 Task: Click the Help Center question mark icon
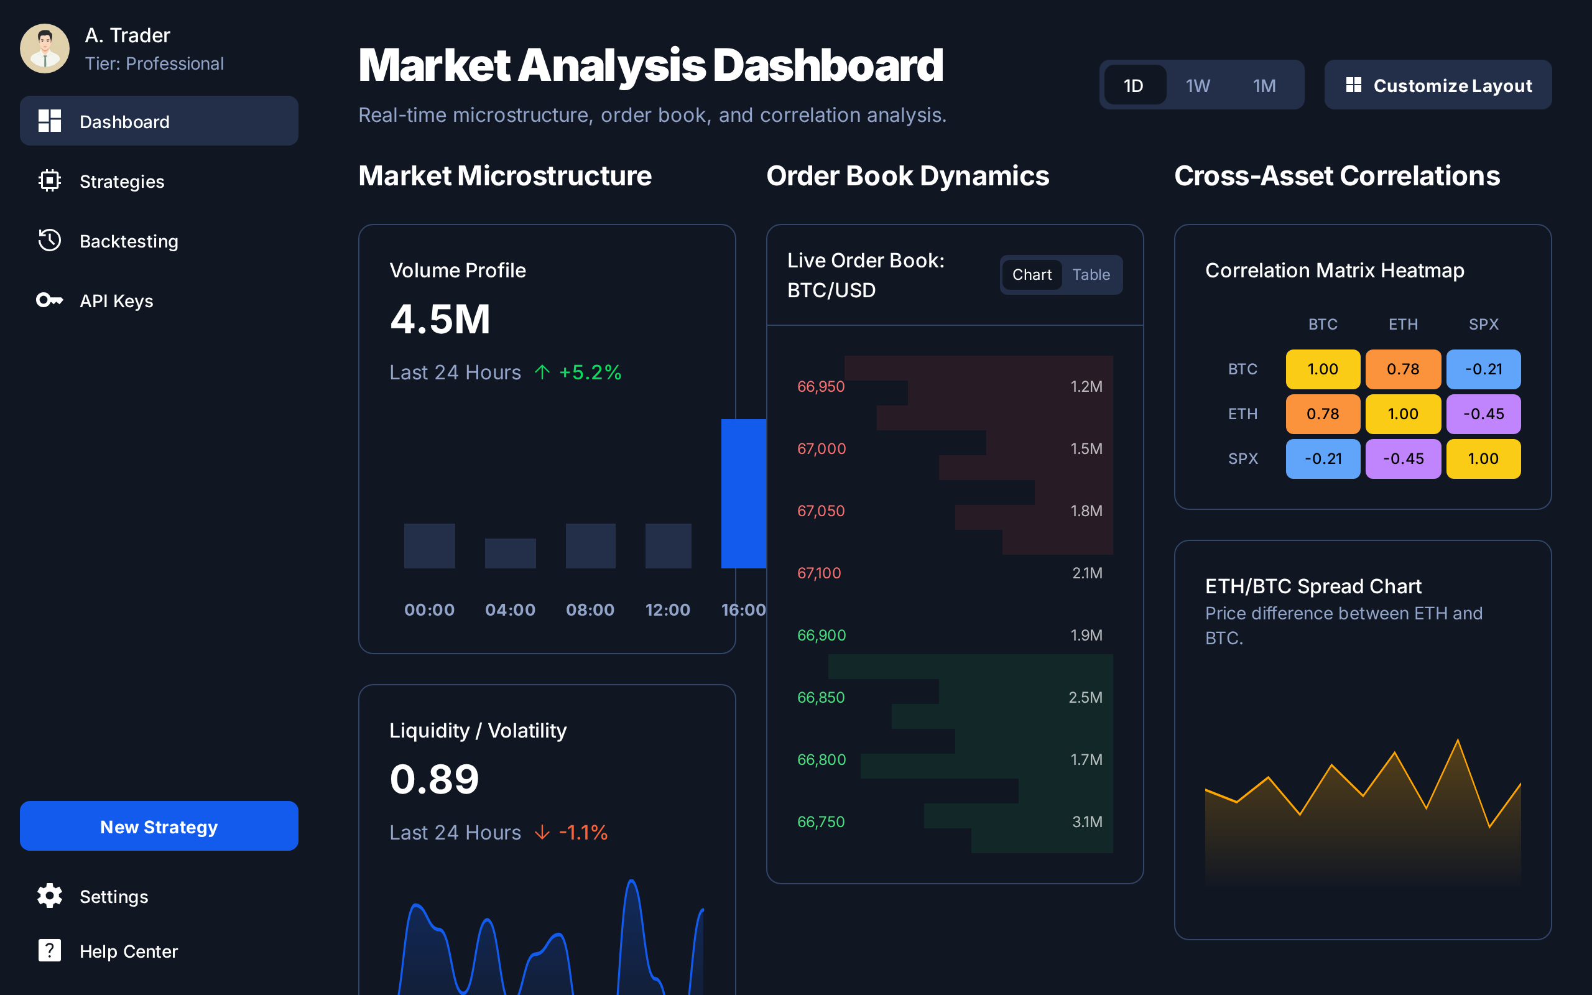pos(49,950)
